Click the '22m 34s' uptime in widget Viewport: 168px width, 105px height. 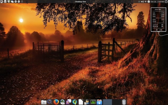pos(158,9)
